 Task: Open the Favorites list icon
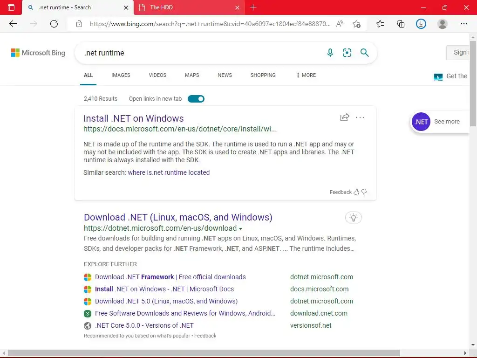pos(380,24)
